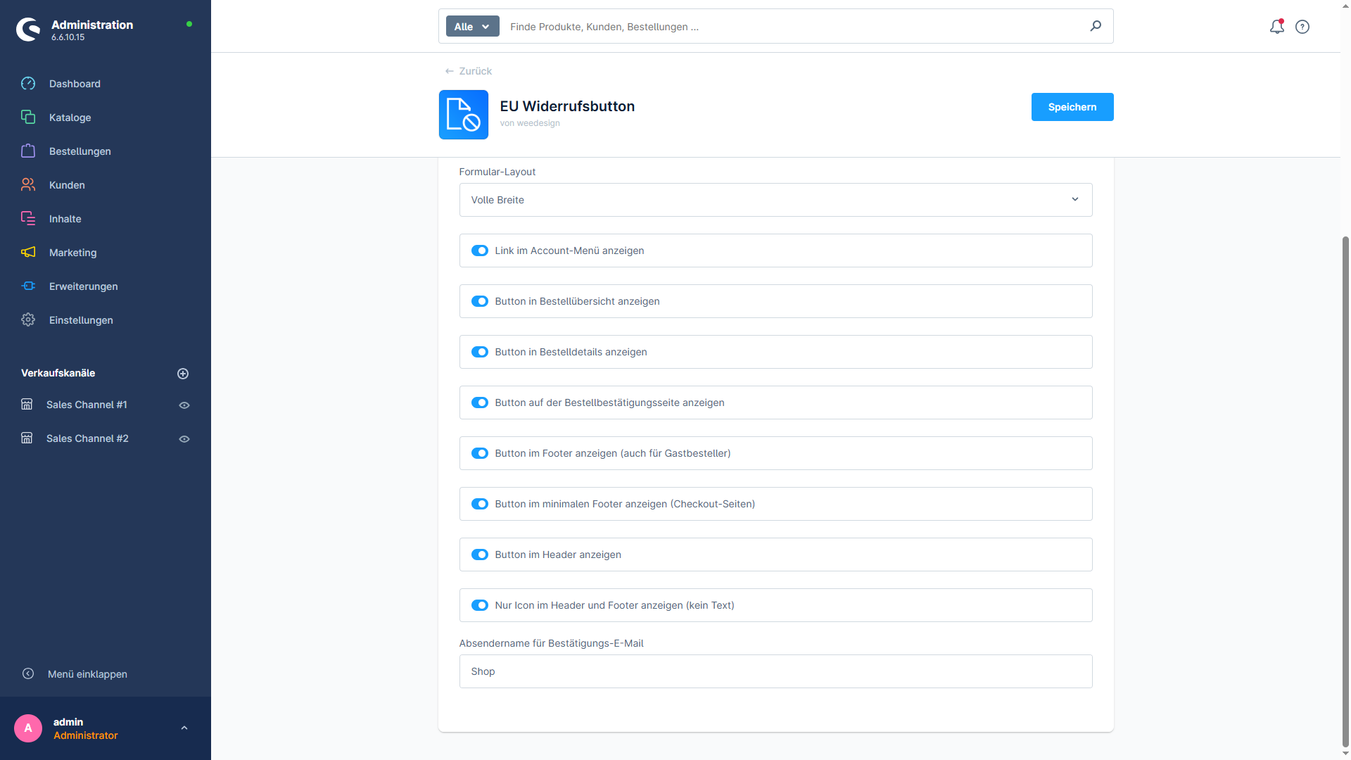Image resolution: width=1351 pixels, height=760 pixels.
Task: Open the help question mark icon
Action: 1302,27
